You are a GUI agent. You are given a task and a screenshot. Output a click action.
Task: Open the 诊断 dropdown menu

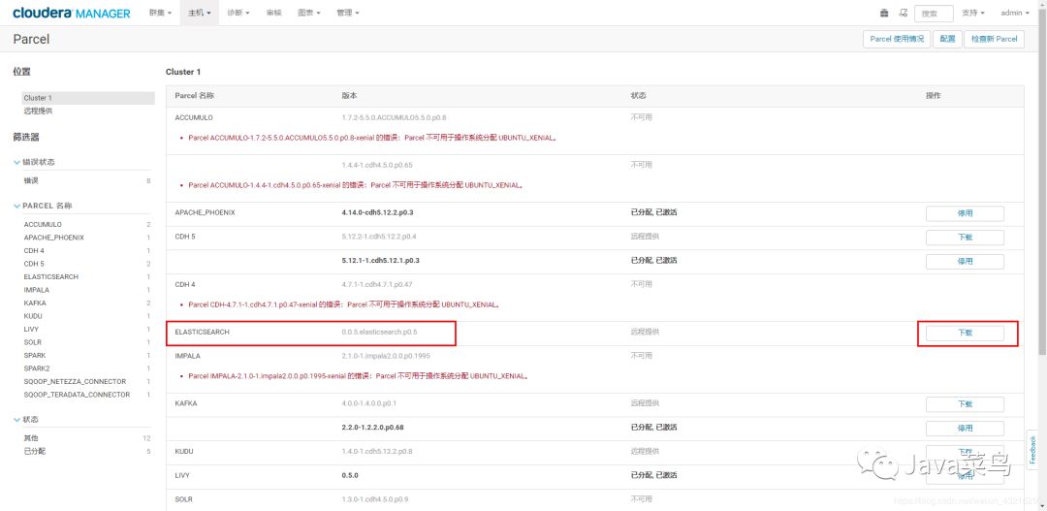coord(238,13)
